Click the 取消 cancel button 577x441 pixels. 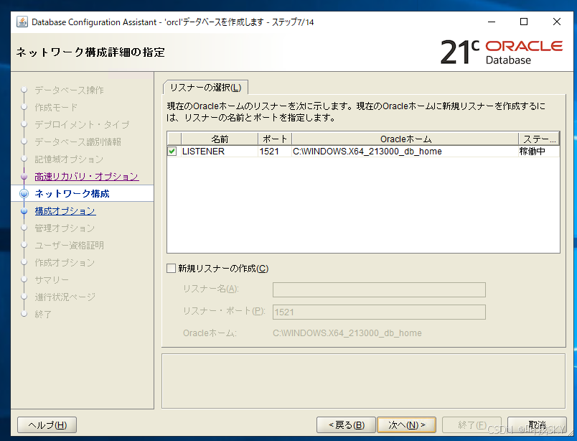537,424
